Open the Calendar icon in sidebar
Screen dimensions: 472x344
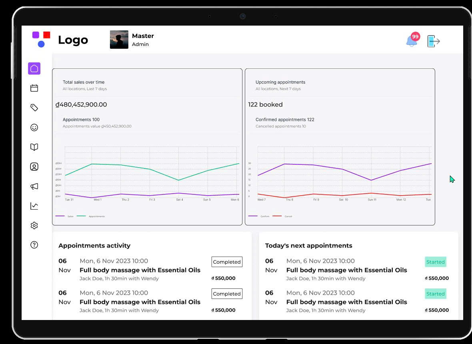tap(34, 88)
